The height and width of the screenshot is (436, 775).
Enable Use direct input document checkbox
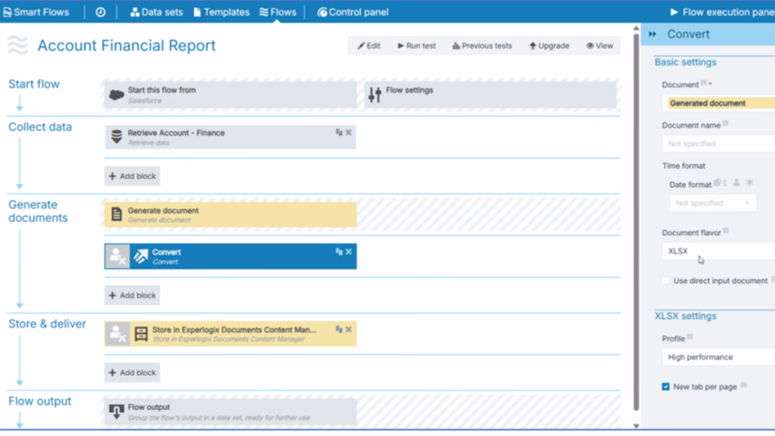pos(666,281)
